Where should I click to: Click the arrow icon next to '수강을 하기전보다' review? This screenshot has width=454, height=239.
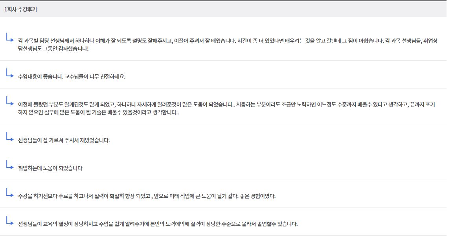coord(9,193)
